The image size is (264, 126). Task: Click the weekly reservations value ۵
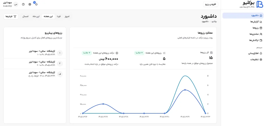[164, 59]
